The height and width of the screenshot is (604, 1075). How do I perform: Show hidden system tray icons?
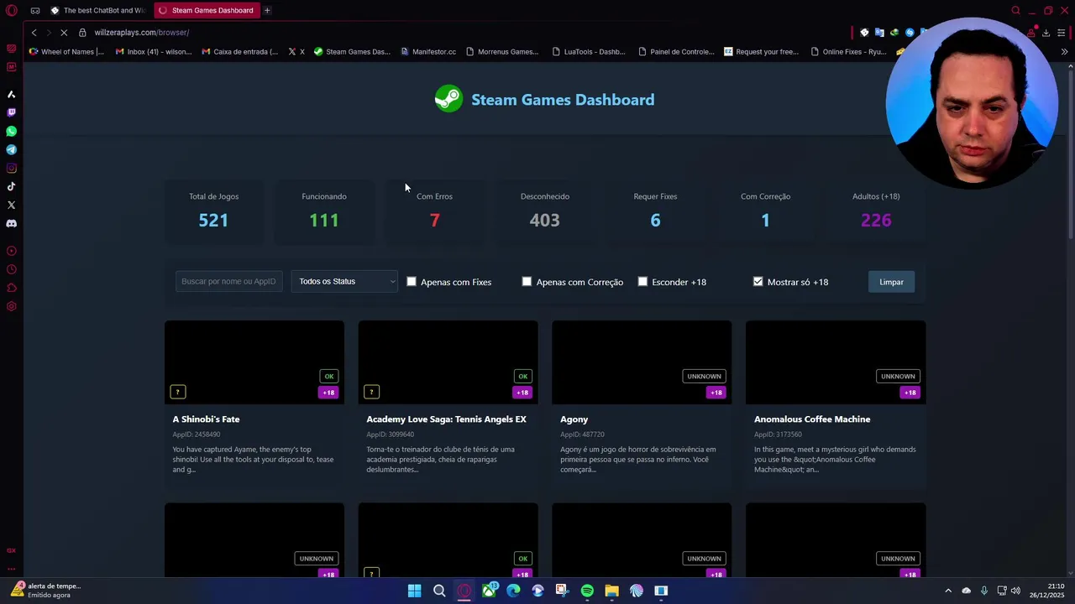(x=948, y=591)
